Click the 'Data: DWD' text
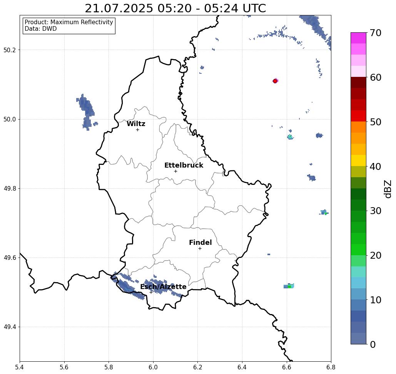Screen dimensions: 396x374 [41, 29]
